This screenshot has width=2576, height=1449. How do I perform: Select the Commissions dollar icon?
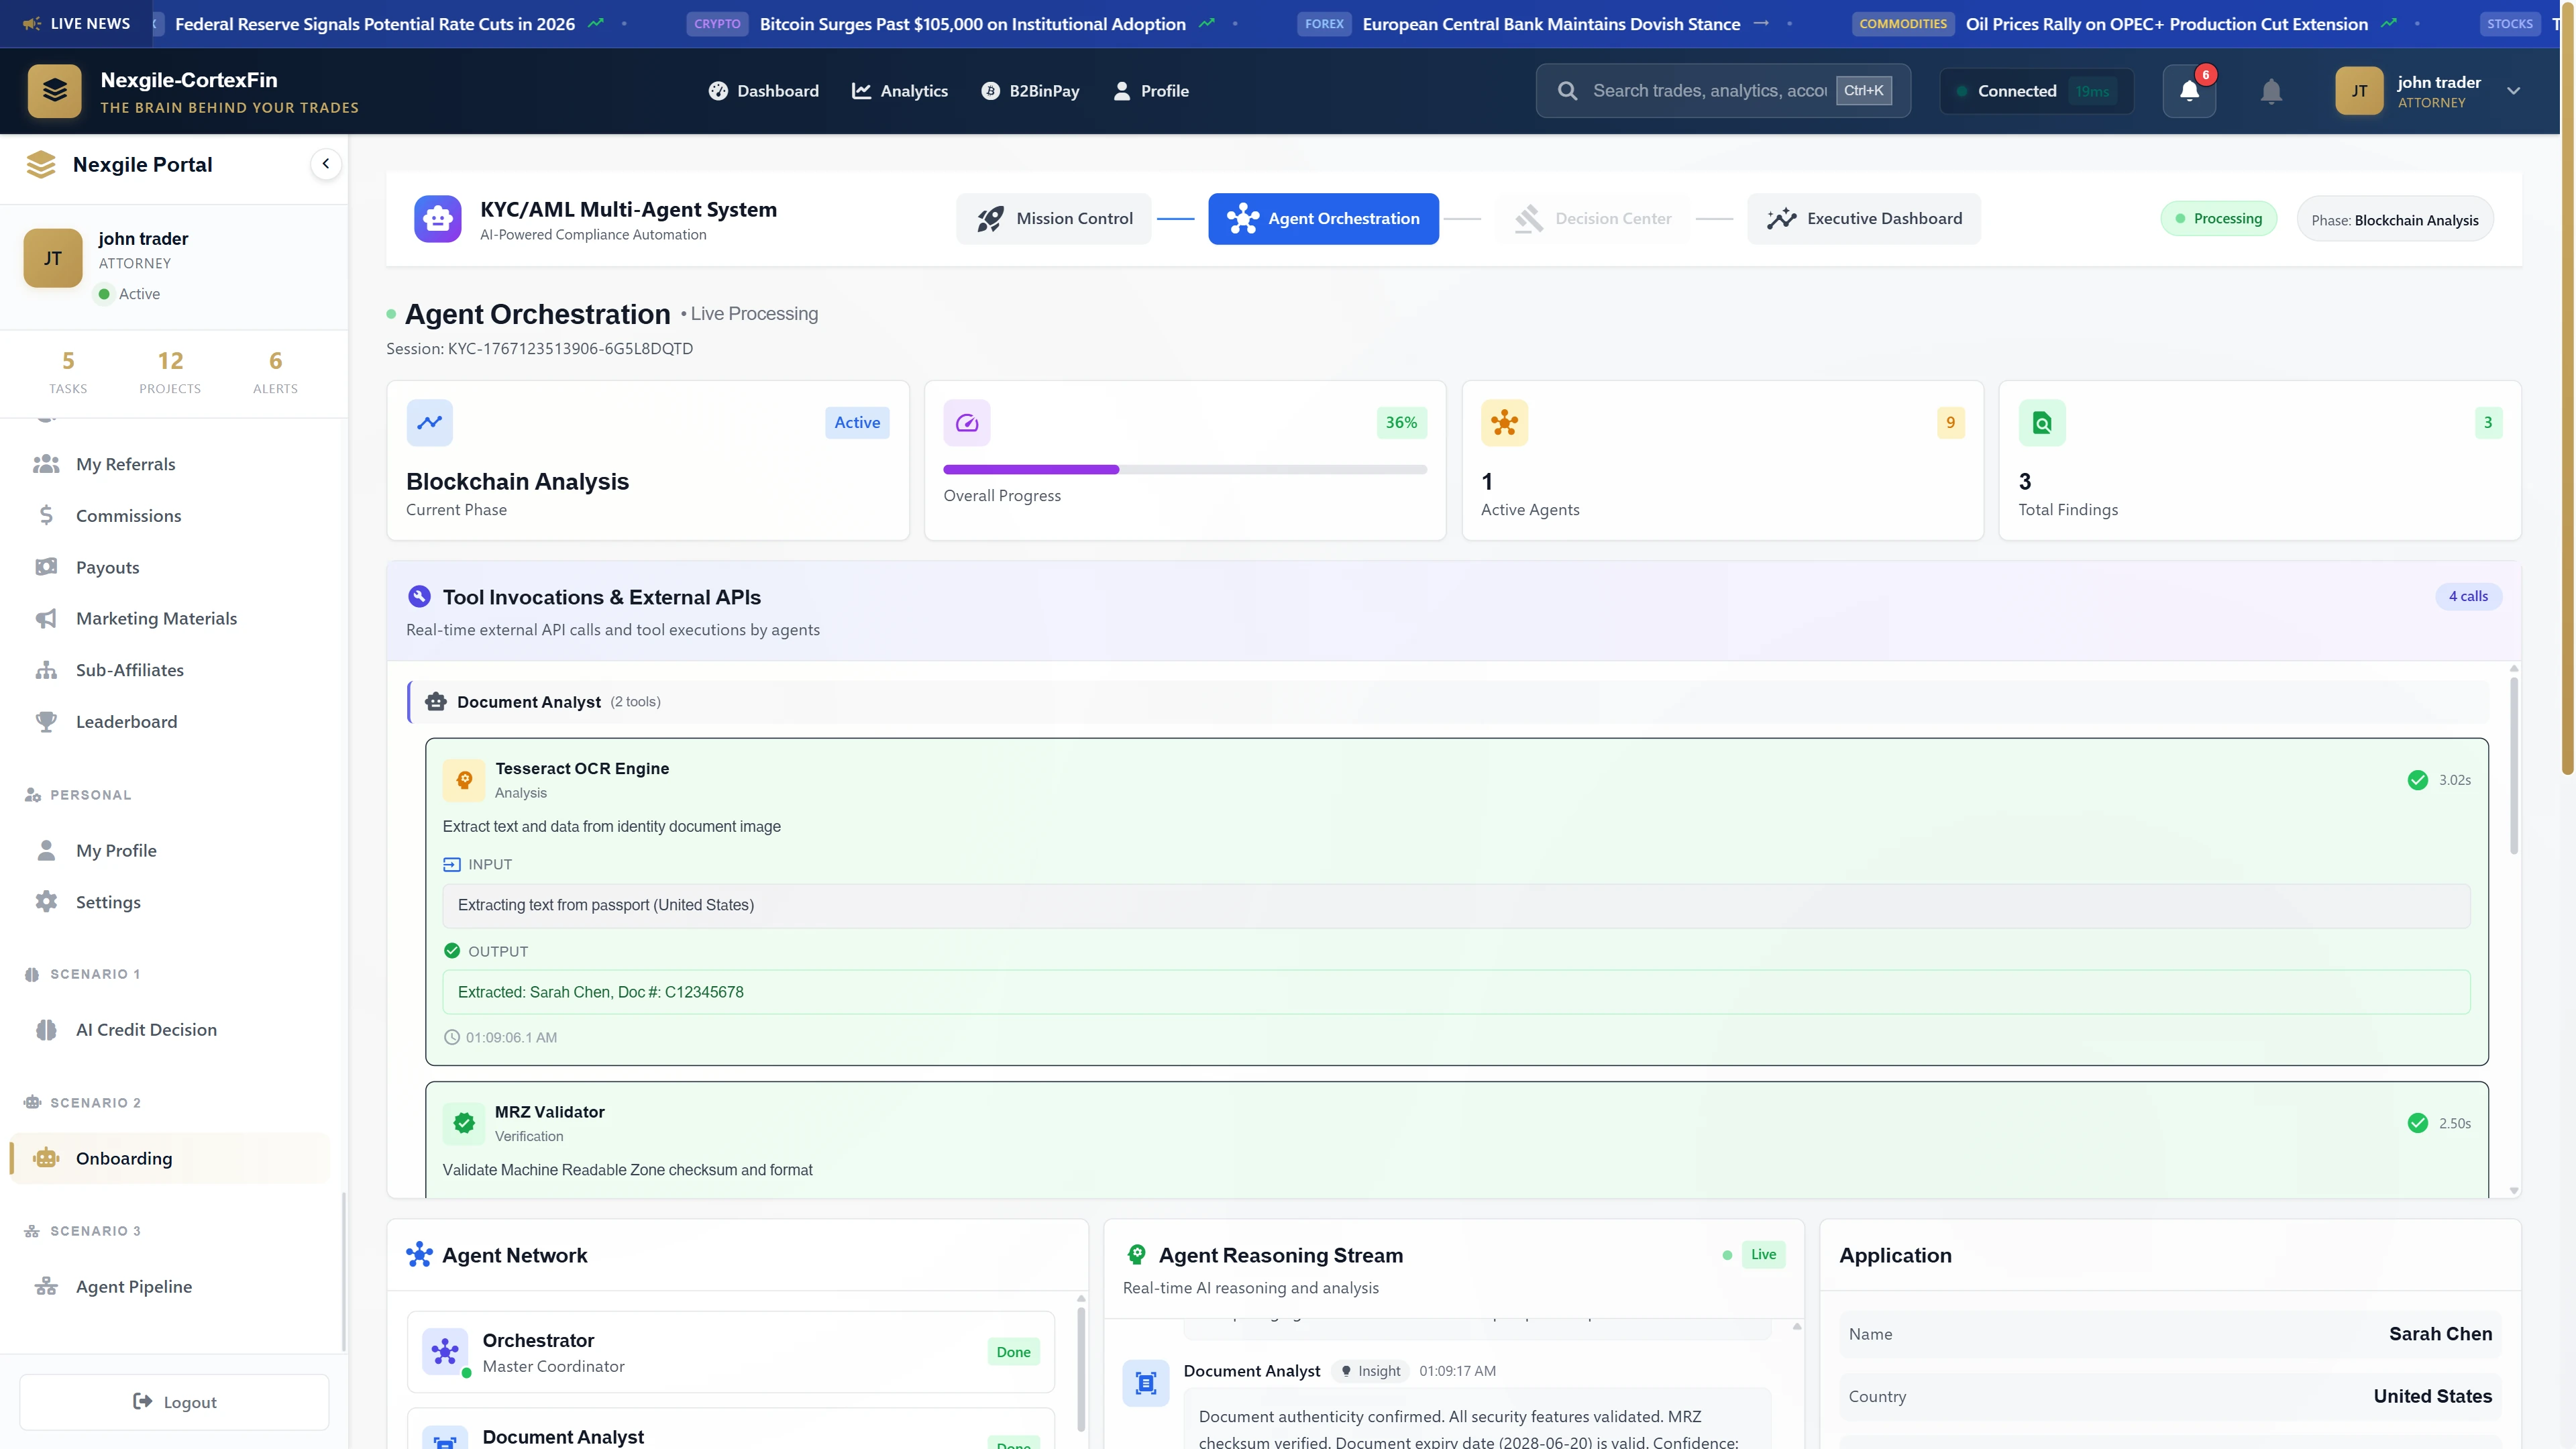point(46,515)
